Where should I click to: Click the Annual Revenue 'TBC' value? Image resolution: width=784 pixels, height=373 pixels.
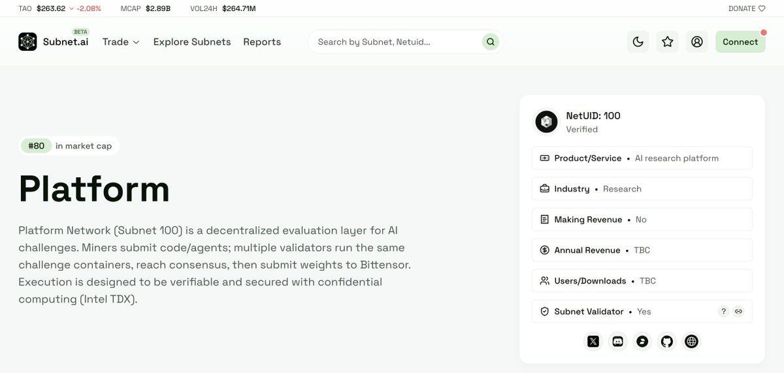point(642,250)
